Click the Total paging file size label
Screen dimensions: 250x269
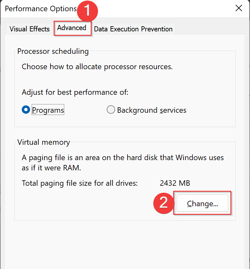click(x=80, y=183)
